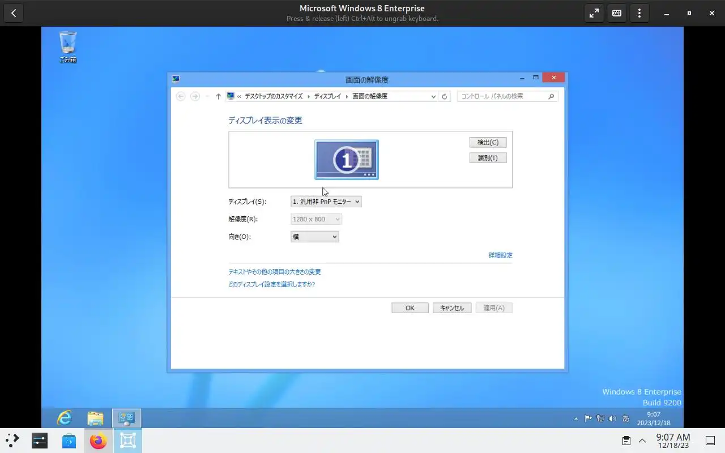The width and height of the screenshot is (725, 453).
Task: Click the あ IME input mode indicator
Action: point(626,419)
